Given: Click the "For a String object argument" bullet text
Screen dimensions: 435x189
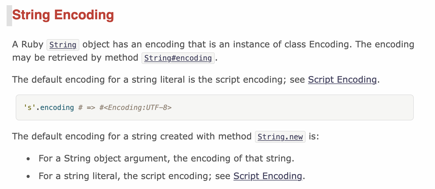Looking at the screenshot, I should [x=116, y=158].
